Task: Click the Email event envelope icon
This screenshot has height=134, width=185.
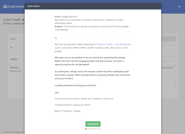Action: pos(5,6)
